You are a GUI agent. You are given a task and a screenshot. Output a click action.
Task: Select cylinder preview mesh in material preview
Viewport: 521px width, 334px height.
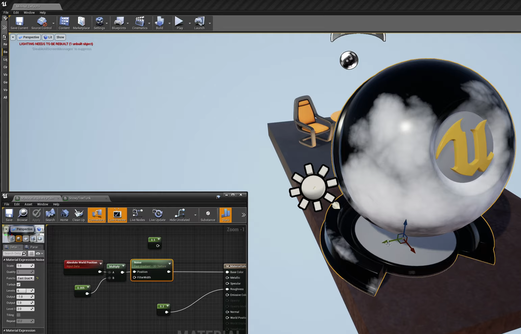click(x=12, y=239)
